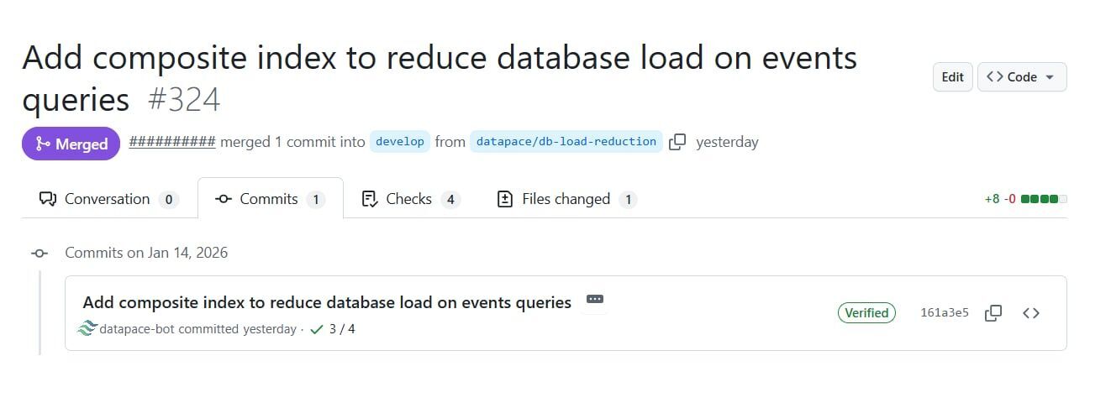Copy the head branch name icon
This screenshot has width=1111, height=403.
(677, 142)
